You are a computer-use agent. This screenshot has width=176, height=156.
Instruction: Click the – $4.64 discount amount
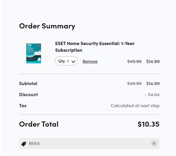(152, 95)
